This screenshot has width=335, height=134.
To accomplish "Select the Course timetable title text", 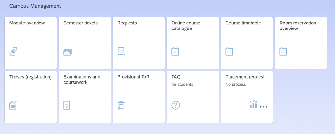I will click(243, 23).
